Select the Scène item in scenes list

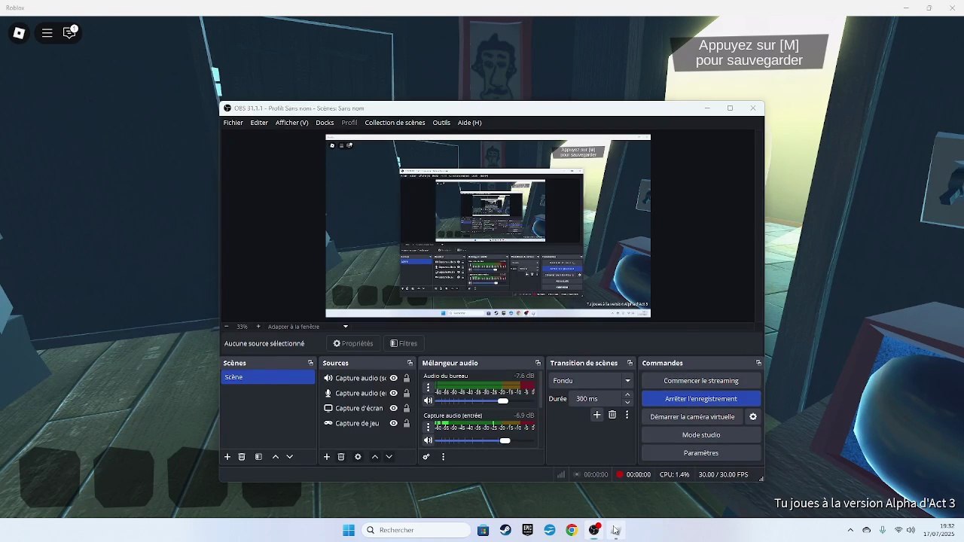click(x=268, y=377)
